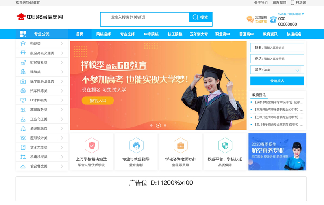Click the blue 快速报名 submit button
Viewport: 324px width, 205px height.
(277, 81)
